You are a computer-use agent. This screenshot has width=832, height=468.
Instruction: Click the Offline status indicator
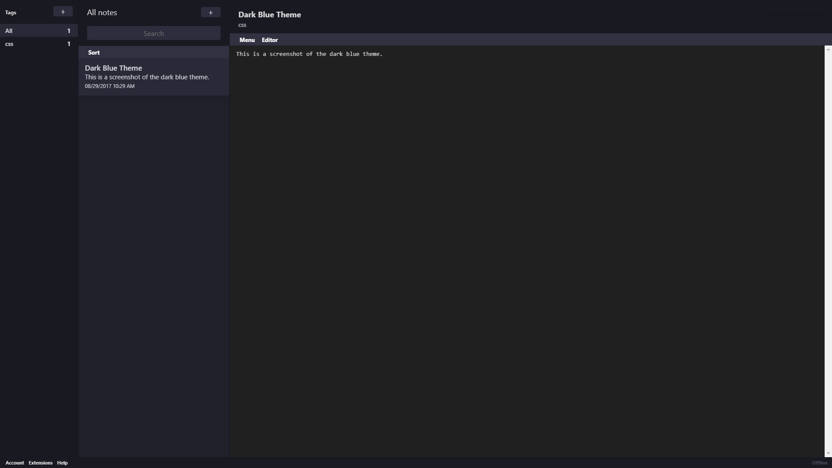(x=819, y=463)
